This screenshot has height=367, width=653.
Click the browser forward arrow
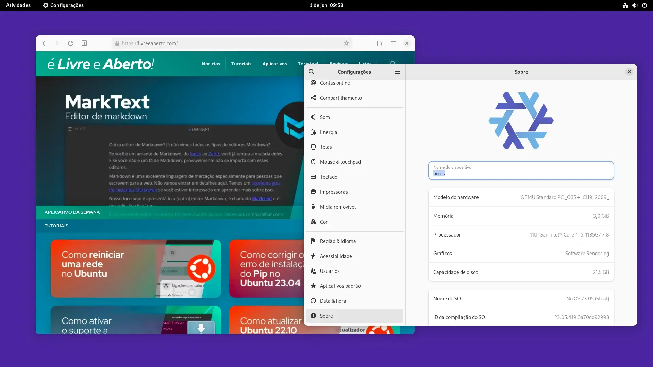tap(57, 43)
